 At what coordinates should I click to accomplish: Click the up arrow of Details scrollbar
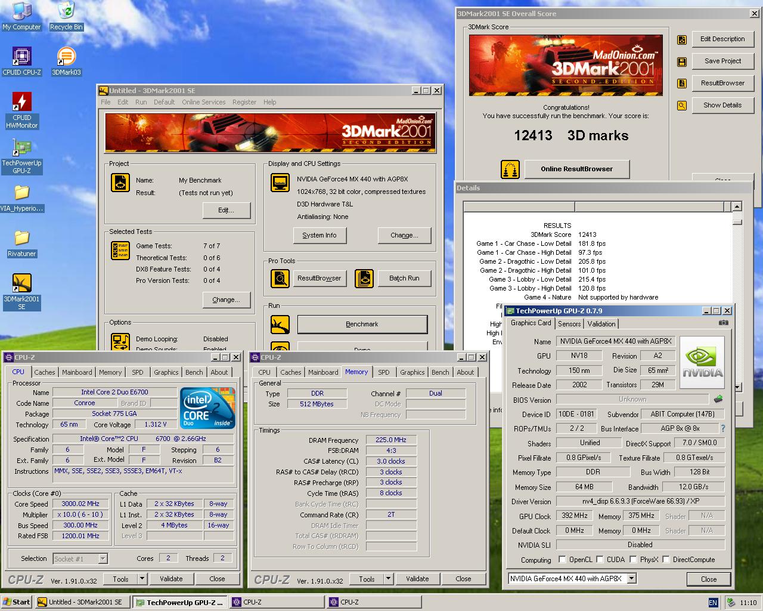pyautogui.click(x=737, y=206)
